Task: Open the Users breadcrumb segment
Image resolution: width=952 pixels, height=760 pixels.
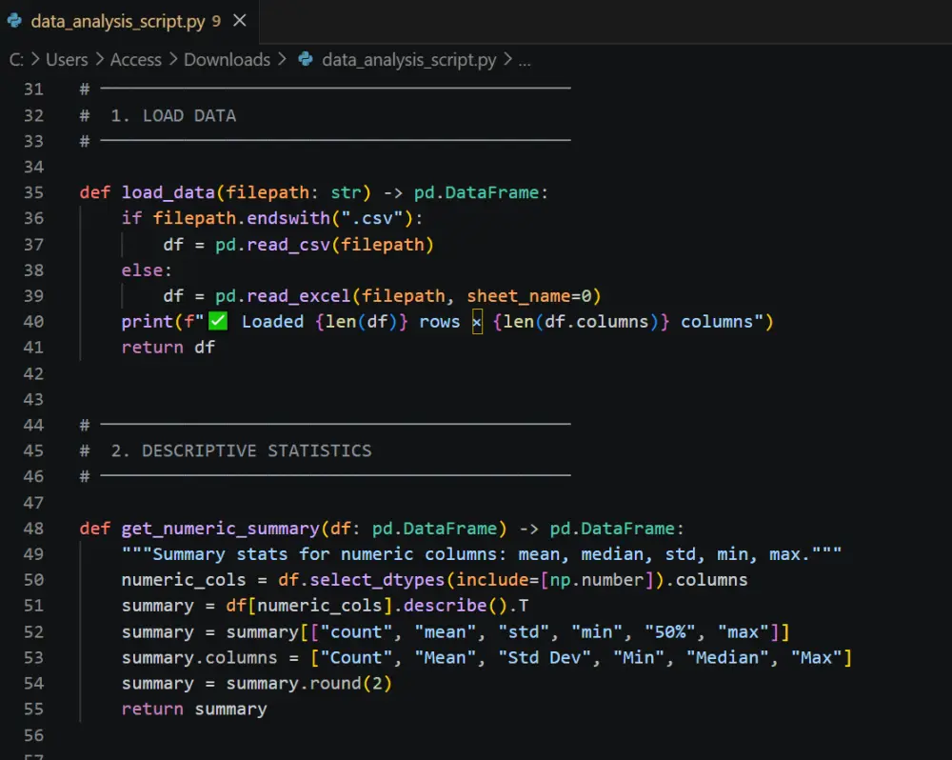Action: click(x=67, y=60)
